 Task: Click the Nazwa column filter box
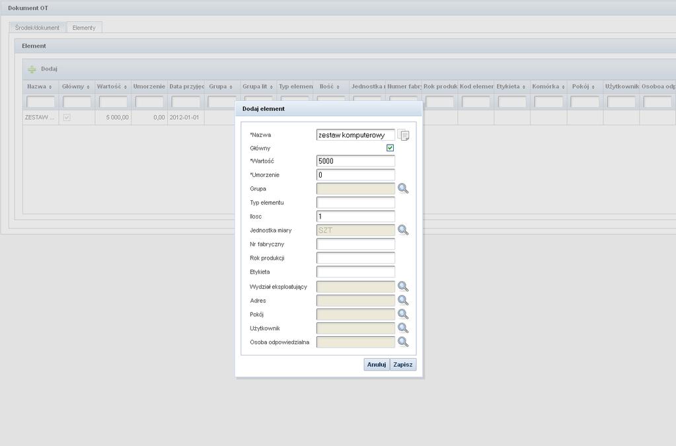40,102
